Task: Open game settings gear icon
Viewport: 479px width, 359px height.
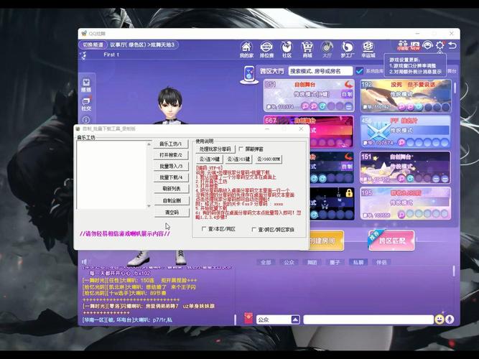Action: 440,45
